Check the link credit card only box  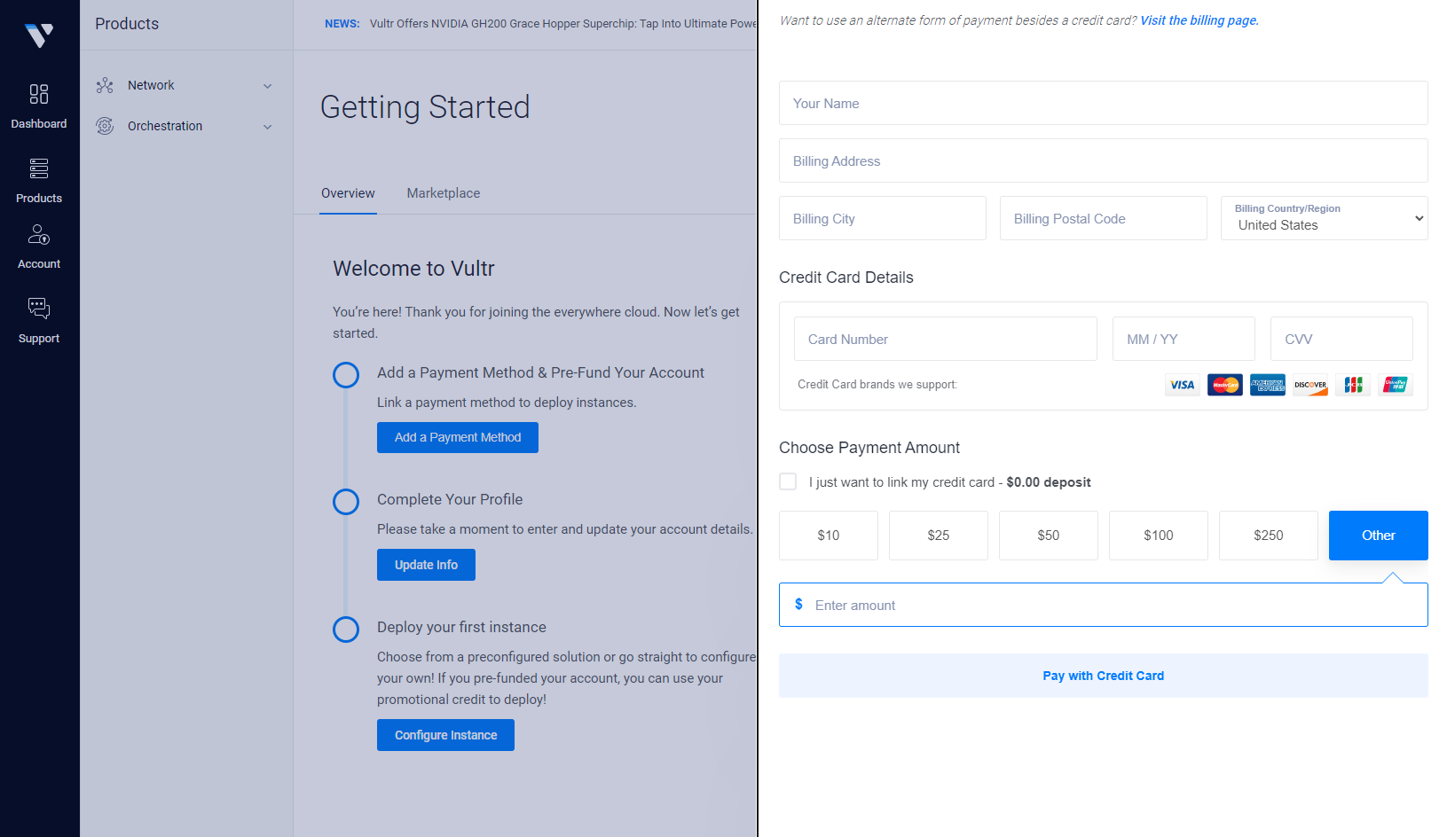pyautogui.click(x=788, y=481)
